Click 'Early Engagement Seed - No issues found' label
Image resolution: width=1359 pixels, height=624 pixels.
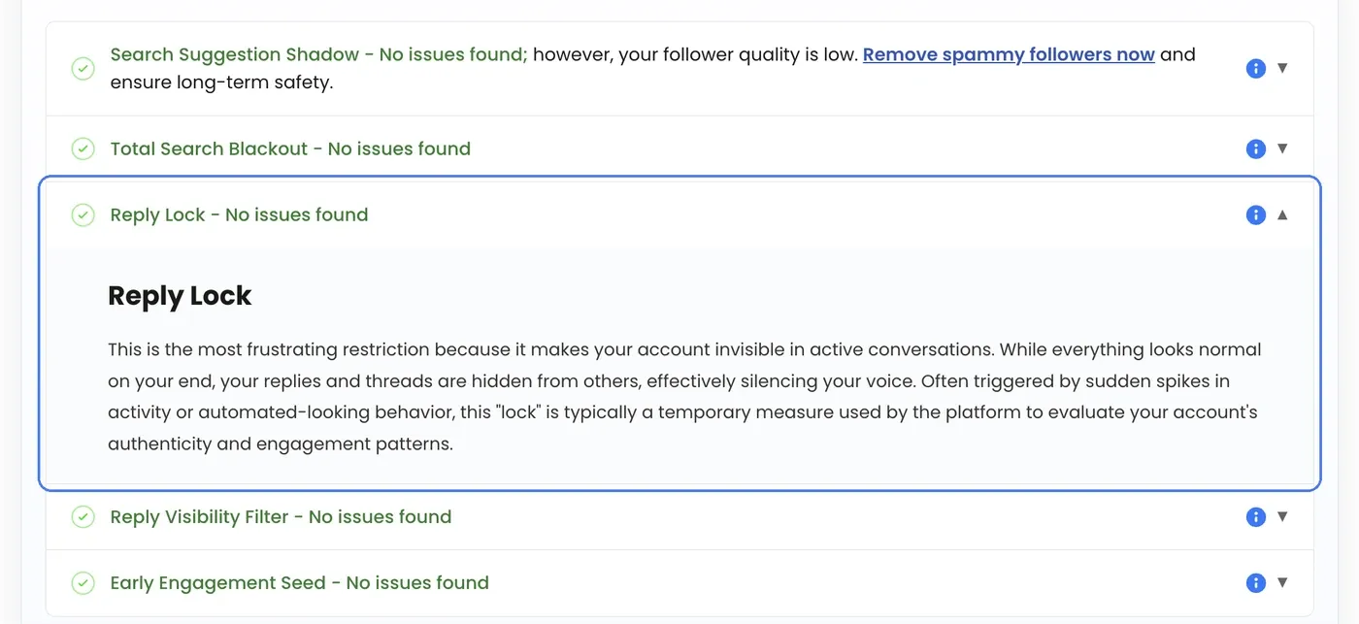click(x=300, y=582)
